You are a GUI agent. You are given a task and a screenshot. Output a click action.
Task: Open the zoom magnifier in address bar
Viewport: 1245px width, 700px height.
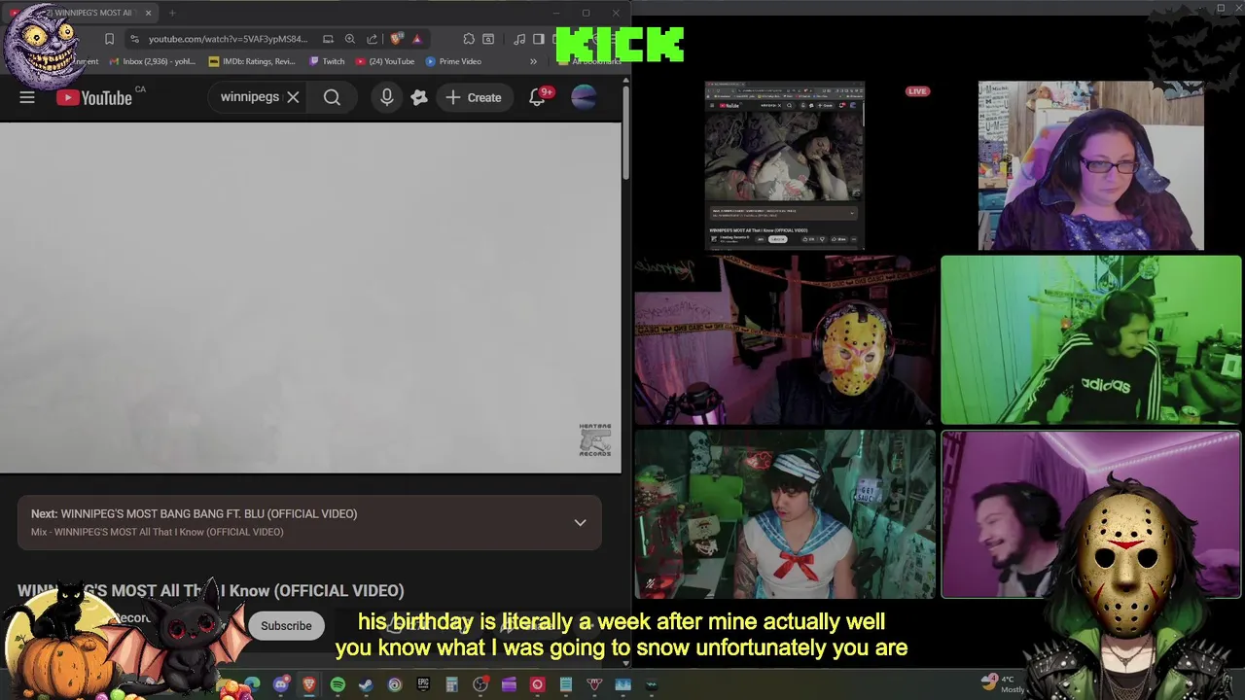tap(350, 39)
